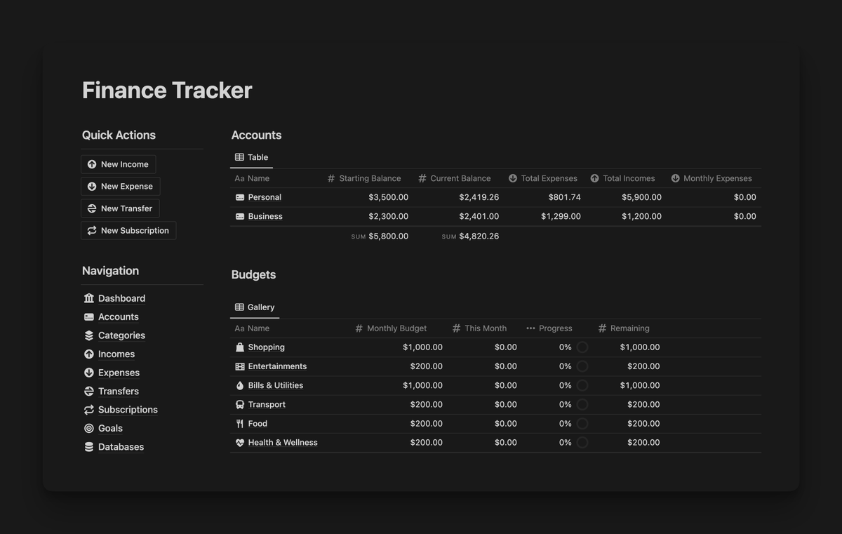
Task: Open the Dashboard navigation link
Action: click(121, 298)
